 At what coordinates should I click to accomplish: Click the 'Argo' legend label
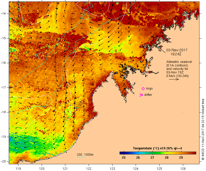point(149,89)
